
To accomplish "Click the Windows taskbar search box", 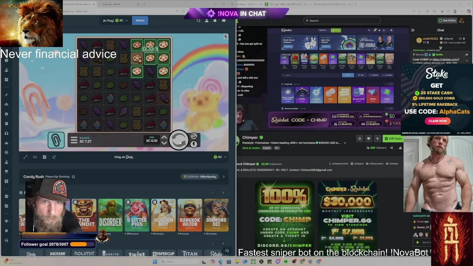I will coord(179,262).
